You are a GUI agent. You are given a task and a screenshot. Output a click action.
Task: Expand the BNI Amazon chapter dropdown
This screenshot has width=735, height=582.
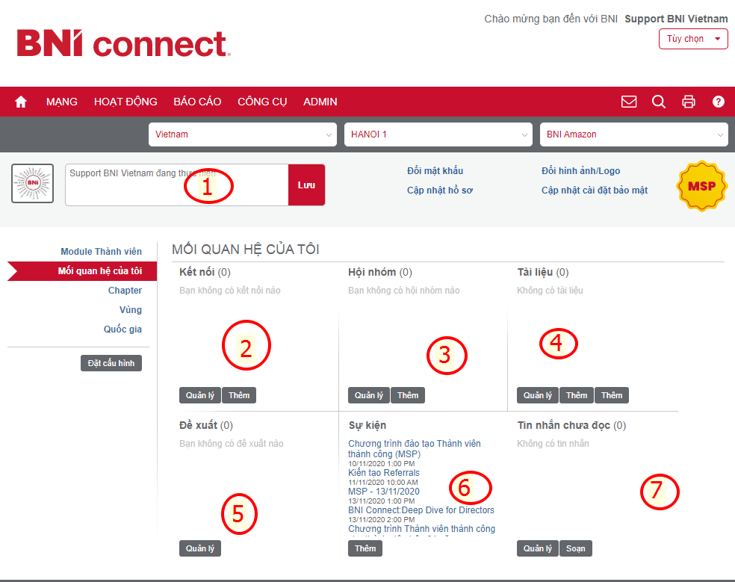[x=633, y=134]
